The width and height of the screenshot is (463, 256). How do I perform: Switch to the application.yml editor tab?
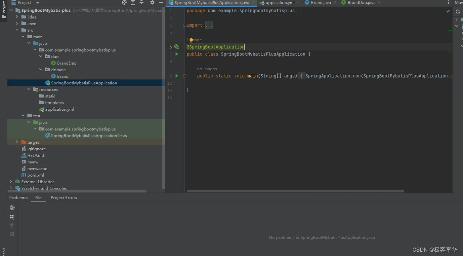pos(279,3)
